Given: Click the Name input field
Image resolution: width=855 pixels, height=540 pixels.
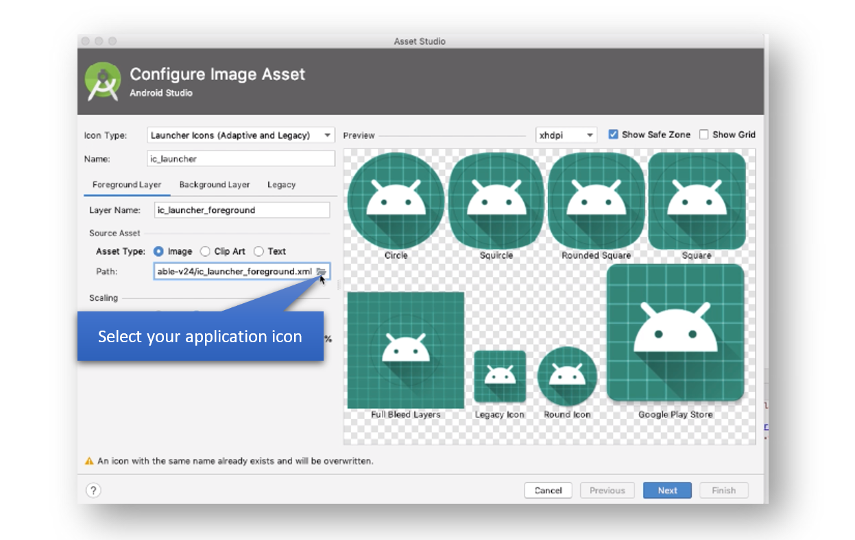Looking at the screenshot, I should 241,159.
